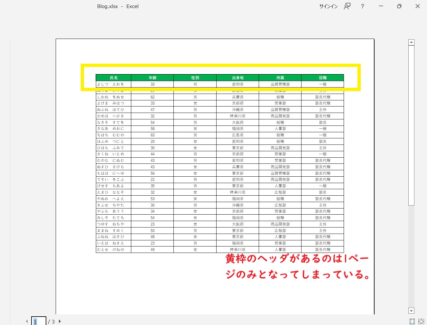This screenshot has height=325, width=427.
Task: Click 主任 in the ままね すめく row
Action: 323,231
